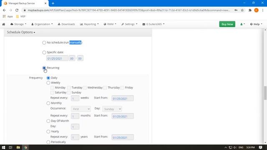Click the Day Of Month Day field
267x150 pixels.
[75, 127]
